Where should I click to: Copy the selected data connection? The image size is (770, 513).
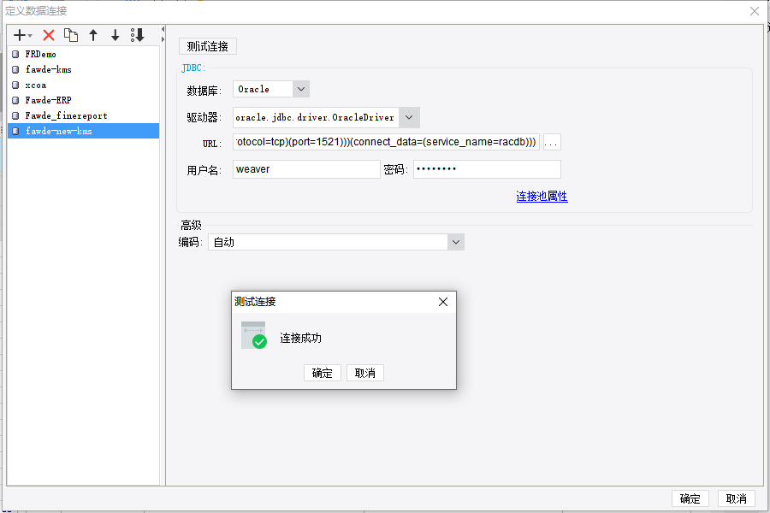coord(71,35)
